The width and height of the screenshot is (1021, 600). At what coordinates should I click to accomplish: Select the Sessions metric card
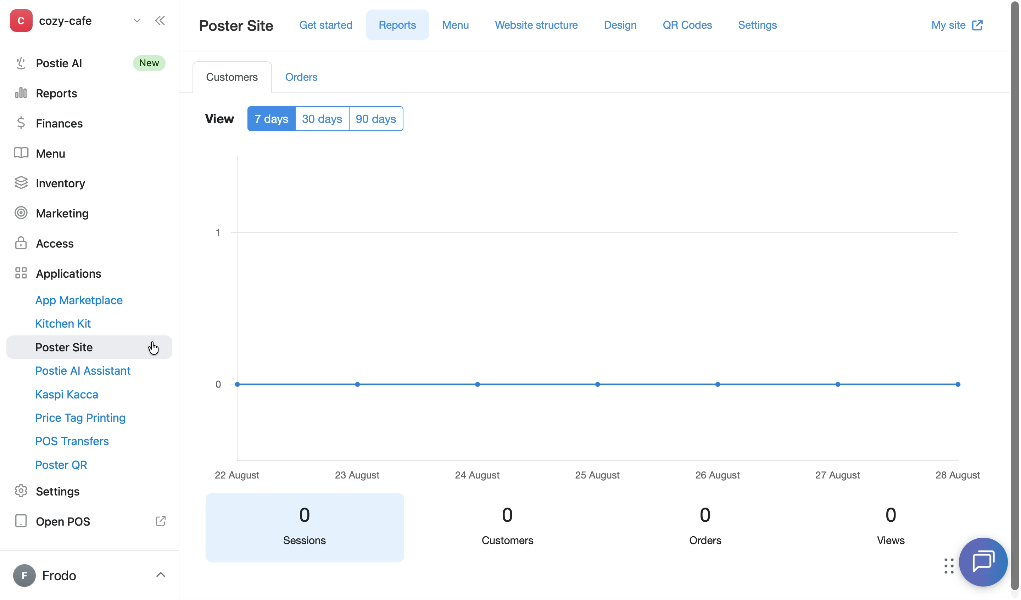coord(305,527)
